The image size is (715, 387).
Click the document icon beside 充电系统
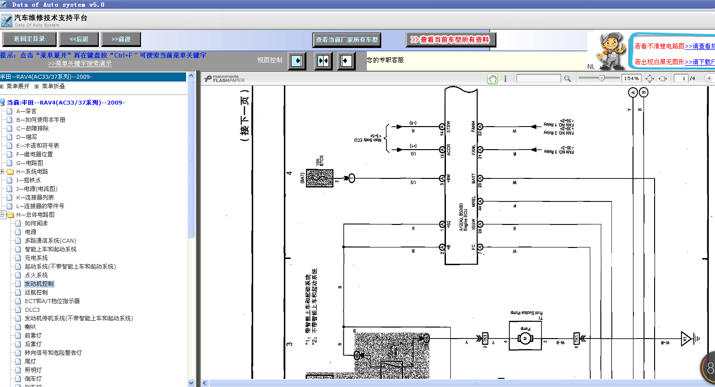18,258
